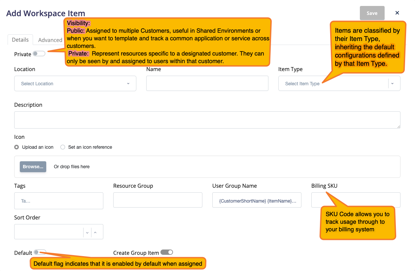Click the Tags input box
Screen dimensions: 415x271
[x=58, y=201]
